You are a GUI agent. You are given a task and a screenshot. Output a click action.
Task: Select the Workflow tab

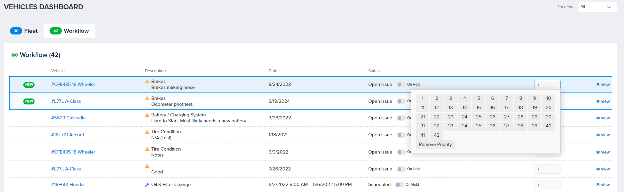(x=69, y=31)
